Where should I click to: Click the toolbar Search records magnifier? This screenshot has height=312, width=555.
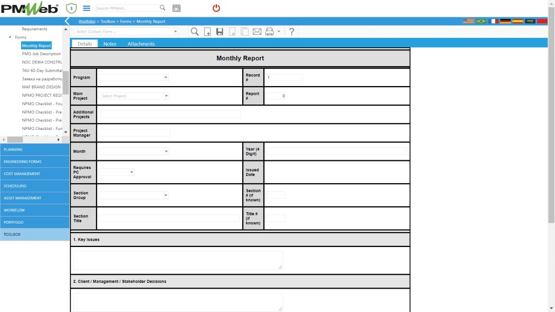[x=195, y=31]
